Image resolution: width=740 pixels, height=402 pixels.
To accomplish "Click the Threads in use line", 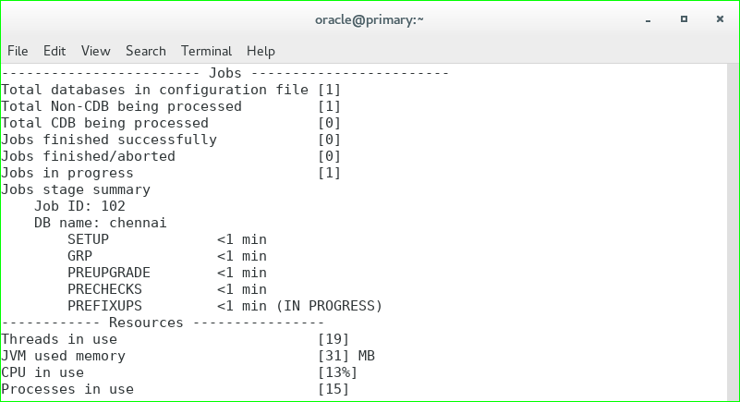I will (x=176, y=339).
